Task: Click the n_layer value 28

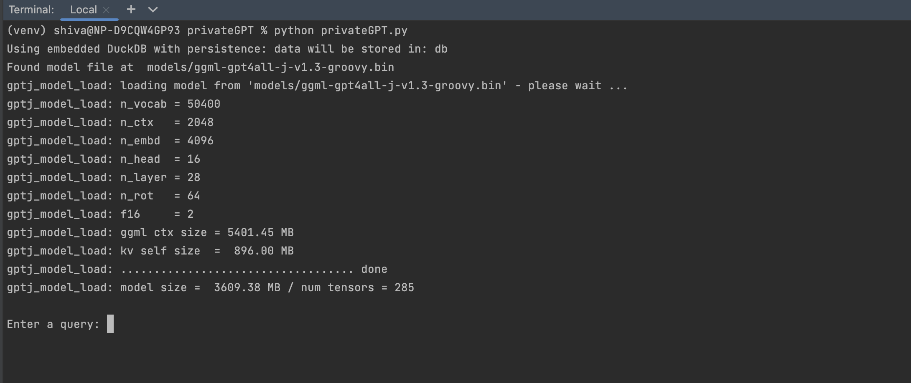Action: point(193,177)
